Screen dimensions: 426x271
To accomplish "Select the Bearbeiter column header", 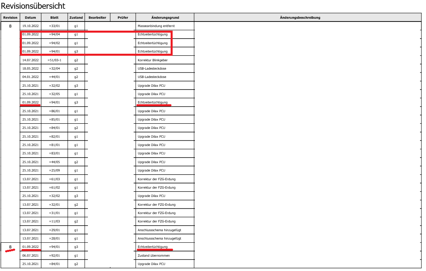I will [97, 18].
